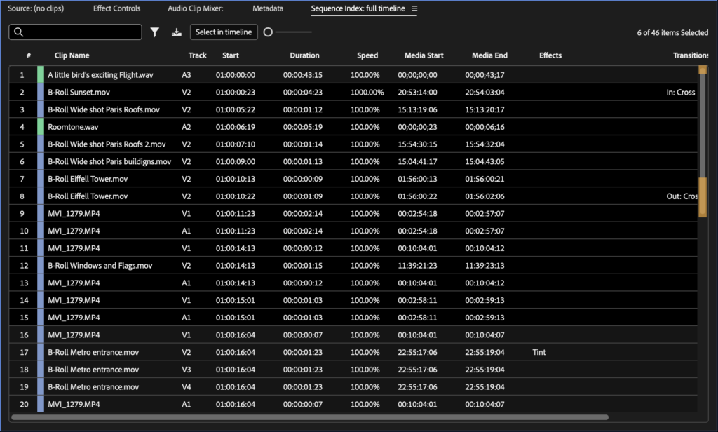The width and height of the screenshot is (718, 432).
Task: Click duration value 00:00:43:15
Action: tap(303, 74)
